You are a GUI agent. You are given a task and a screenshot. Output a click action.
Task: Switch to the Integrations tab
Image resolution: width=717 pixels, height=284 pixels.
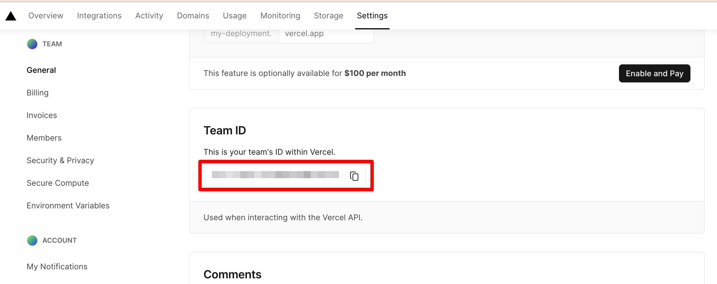point(99,16)
